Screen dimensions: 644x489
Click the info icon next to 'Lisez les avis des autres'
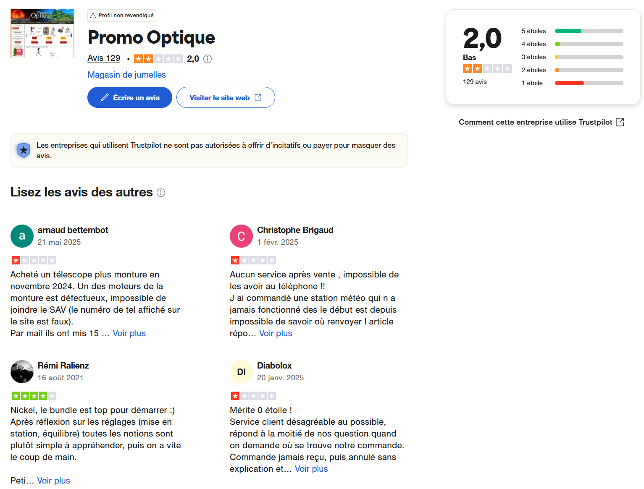161,193
